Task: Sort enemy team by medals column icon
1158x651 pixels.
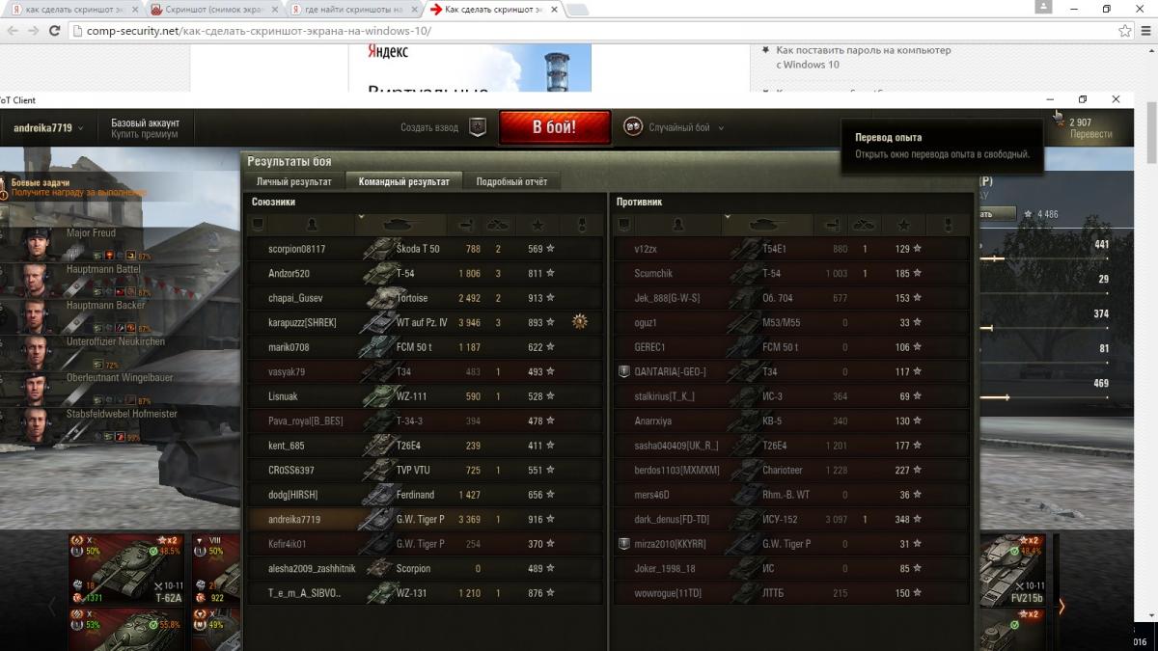Action: 948,225
